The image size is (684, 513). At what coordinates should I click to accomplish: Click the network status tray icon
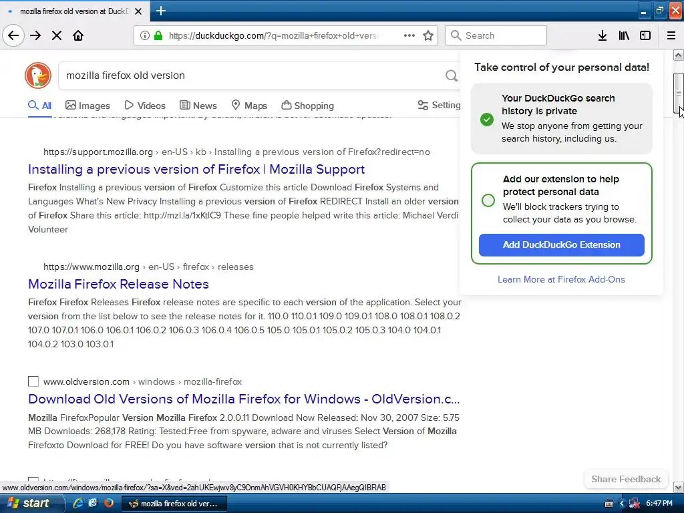pyautogui.click(x=635, y=504)
